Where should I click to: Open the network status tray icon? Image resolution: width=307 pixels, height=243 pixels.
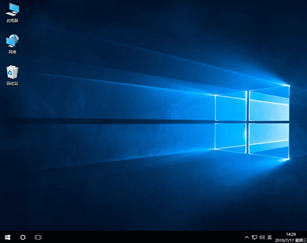(254, 238)
